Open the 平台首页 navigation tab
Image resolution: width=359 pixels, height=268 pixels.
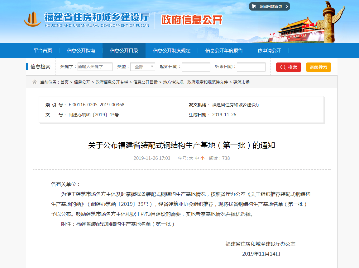[x=43, y=51]
